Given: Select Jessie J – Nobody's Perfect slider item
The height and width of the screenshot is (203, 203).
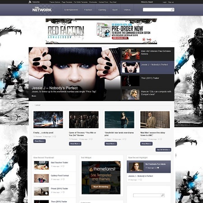Looking at the screenshot, I should pos(148,67).
